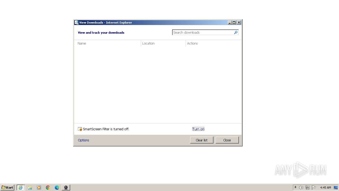Click the search magnifier icon in downloads

[236, 32]
